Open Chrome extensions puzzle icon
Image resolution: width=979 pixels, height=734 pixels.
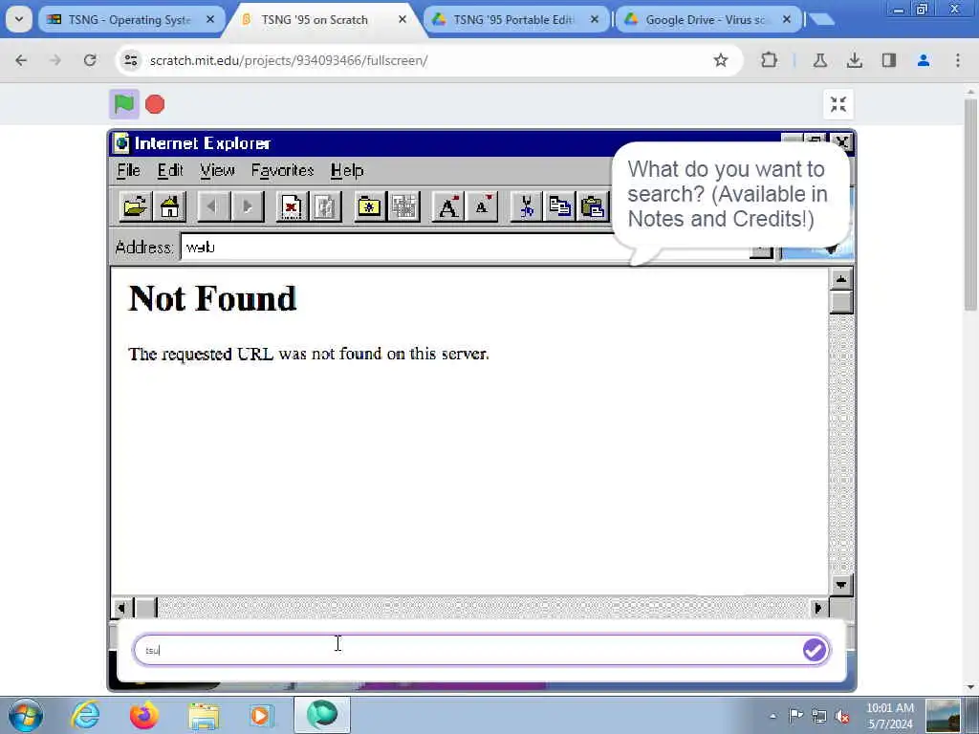(x=770, y=60)
